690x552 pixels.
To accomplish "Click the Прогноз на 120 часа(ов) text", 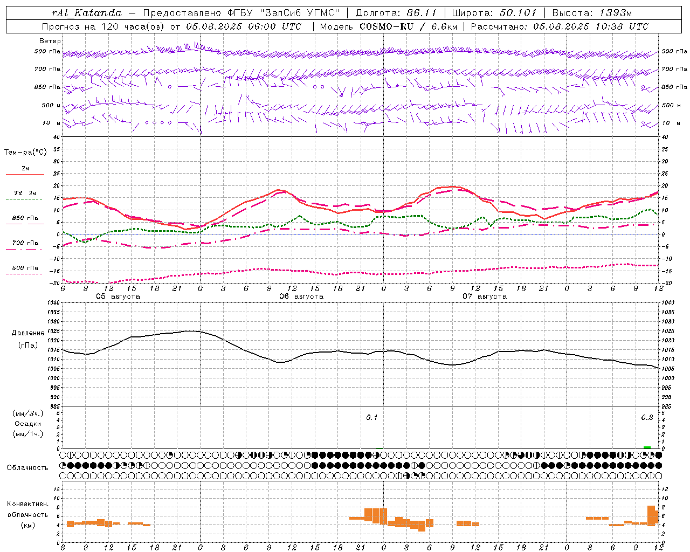I will click(x=104, y=26).
